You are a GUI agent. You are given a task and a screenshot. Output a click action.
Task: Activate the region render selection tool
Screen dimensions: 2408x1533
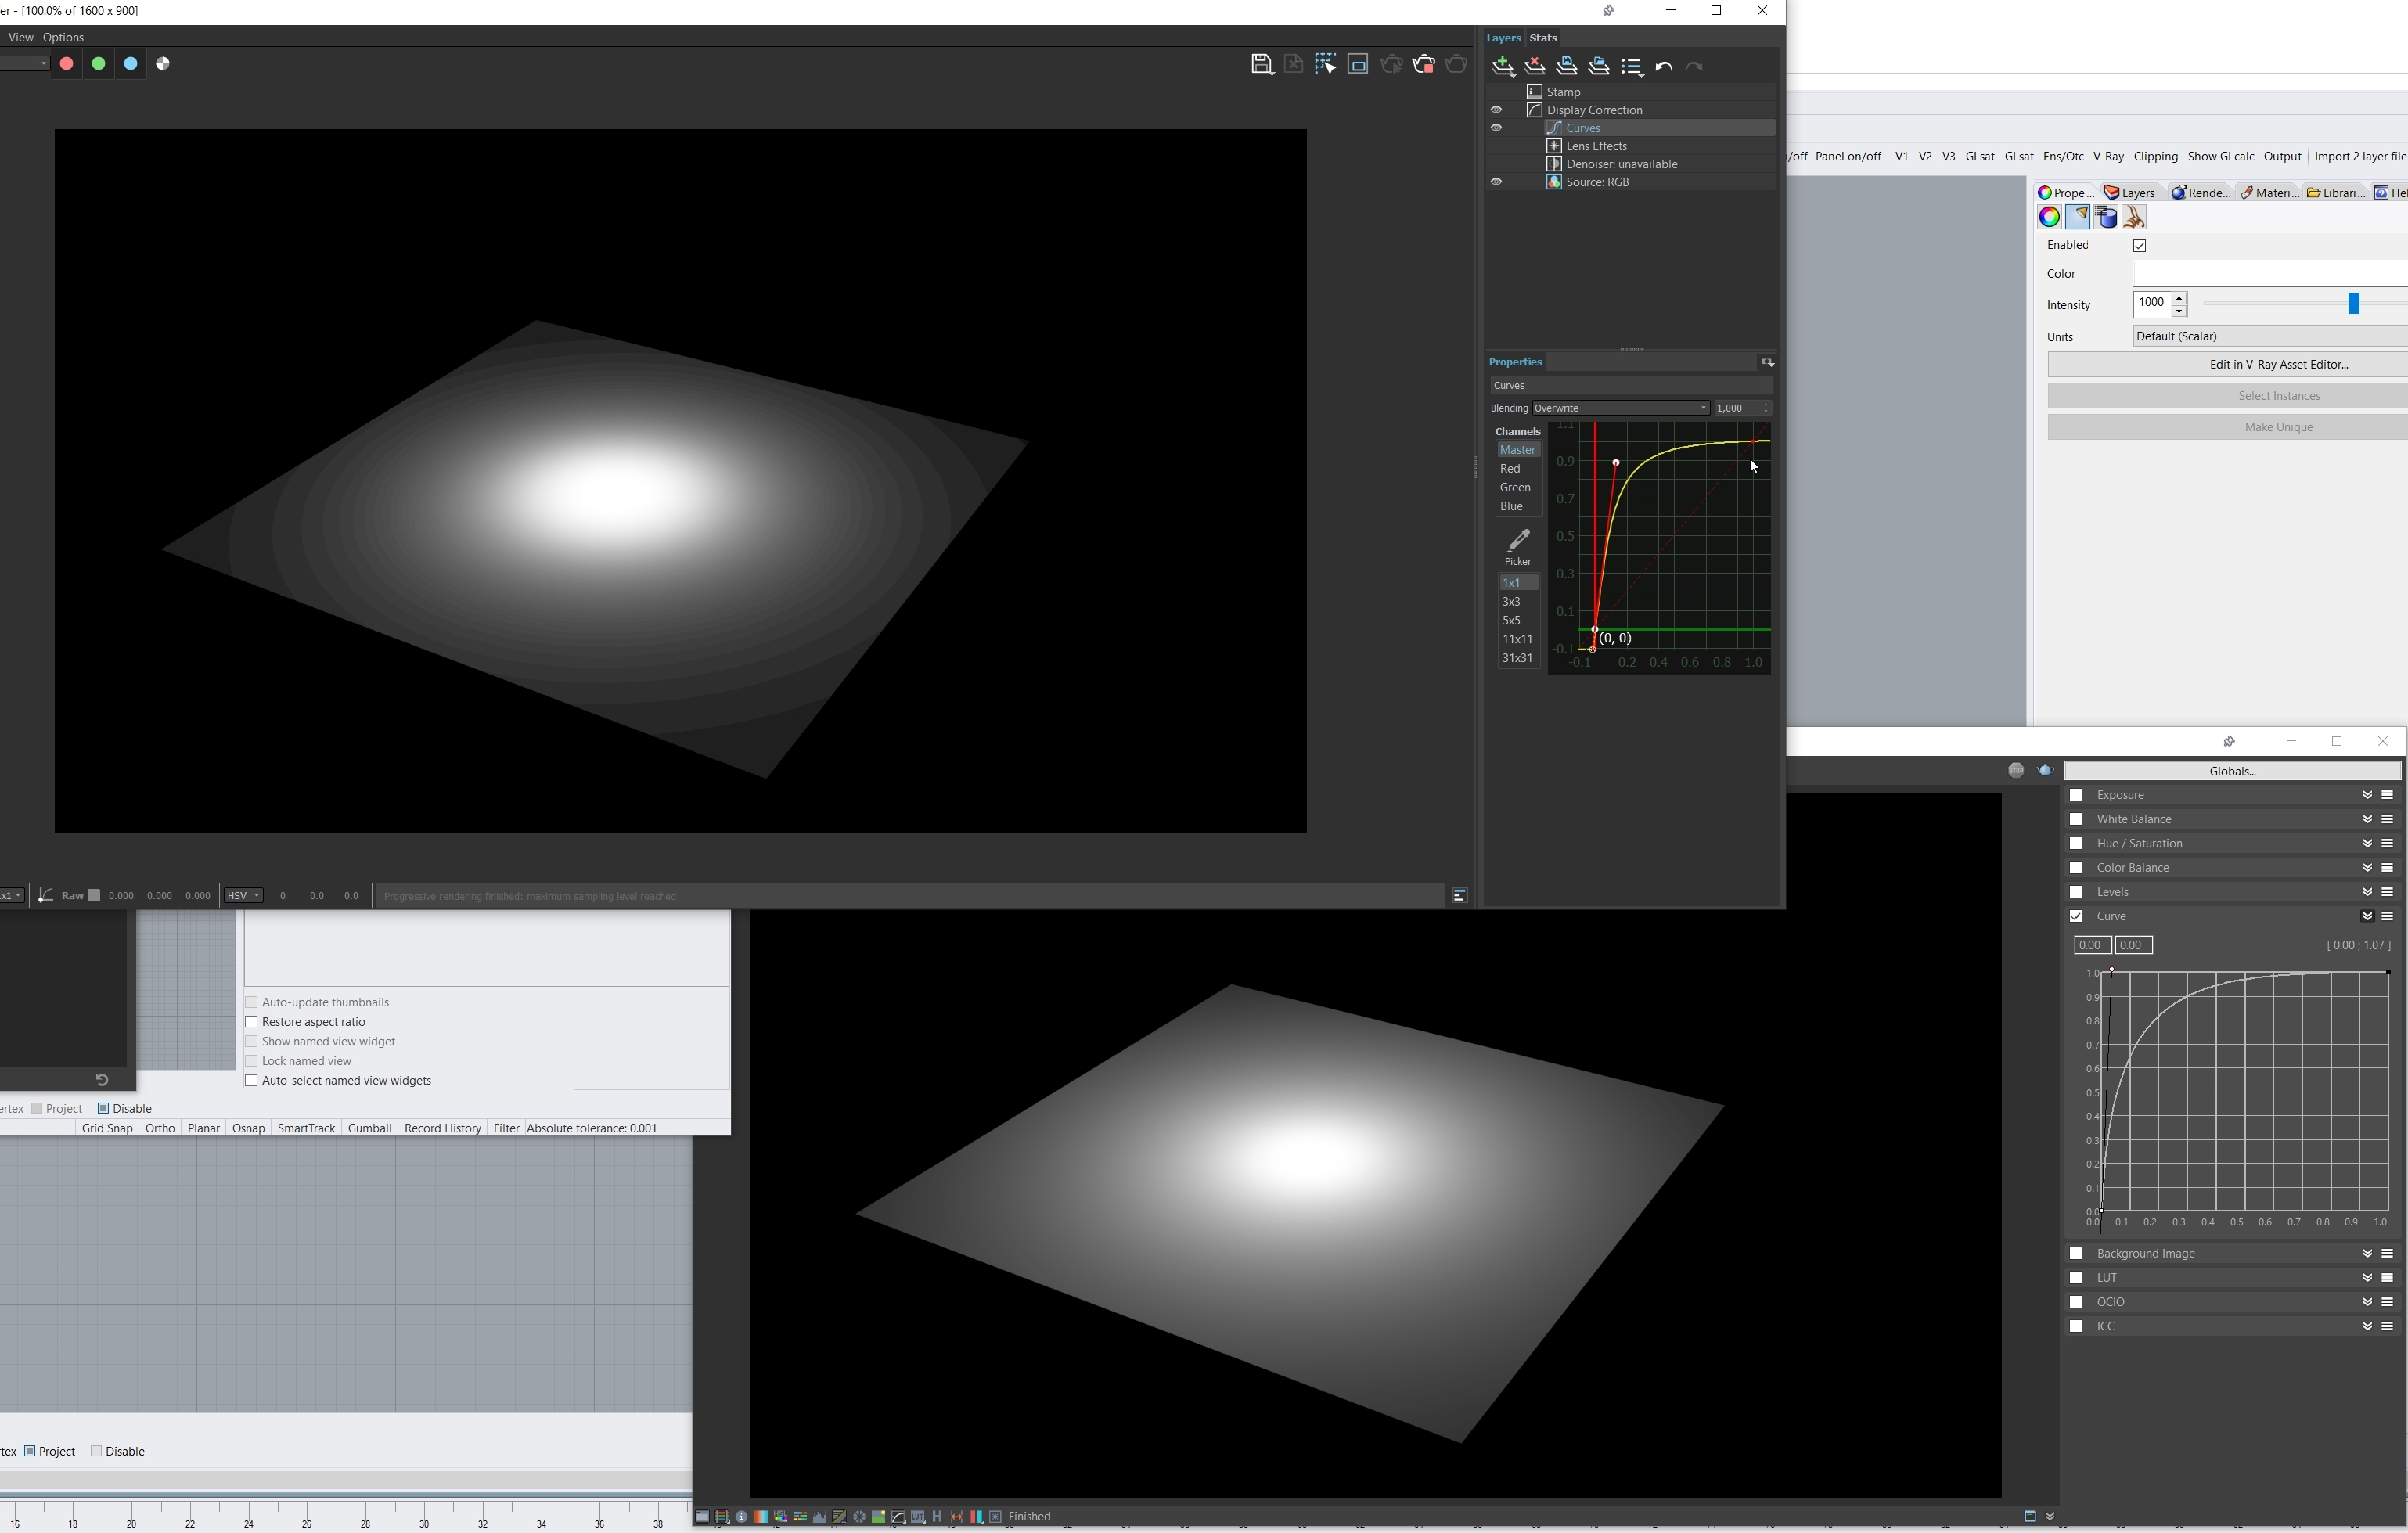(1326, 65)
